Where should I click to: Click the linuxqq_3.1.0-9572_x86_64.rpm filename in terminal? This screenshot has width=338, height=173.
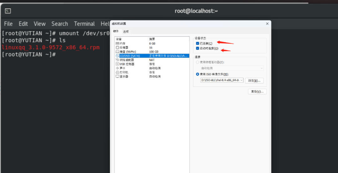51,47
